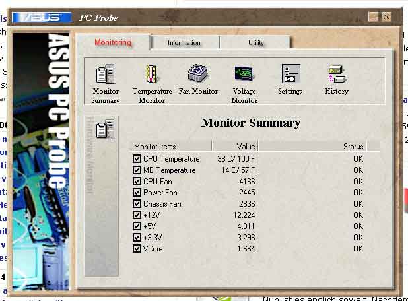Viewport: 408px width, 301px height.
Task: Select the +3.3V value 3,296
Action: tap(246, 237)
